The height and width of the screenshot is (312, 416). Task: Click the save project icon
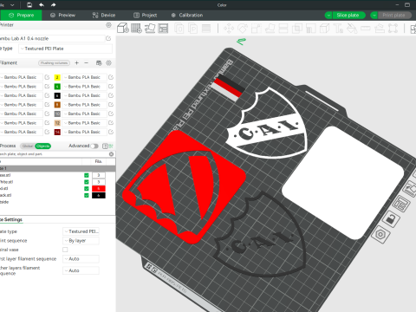pyautogui.click(x=29, y=5)
